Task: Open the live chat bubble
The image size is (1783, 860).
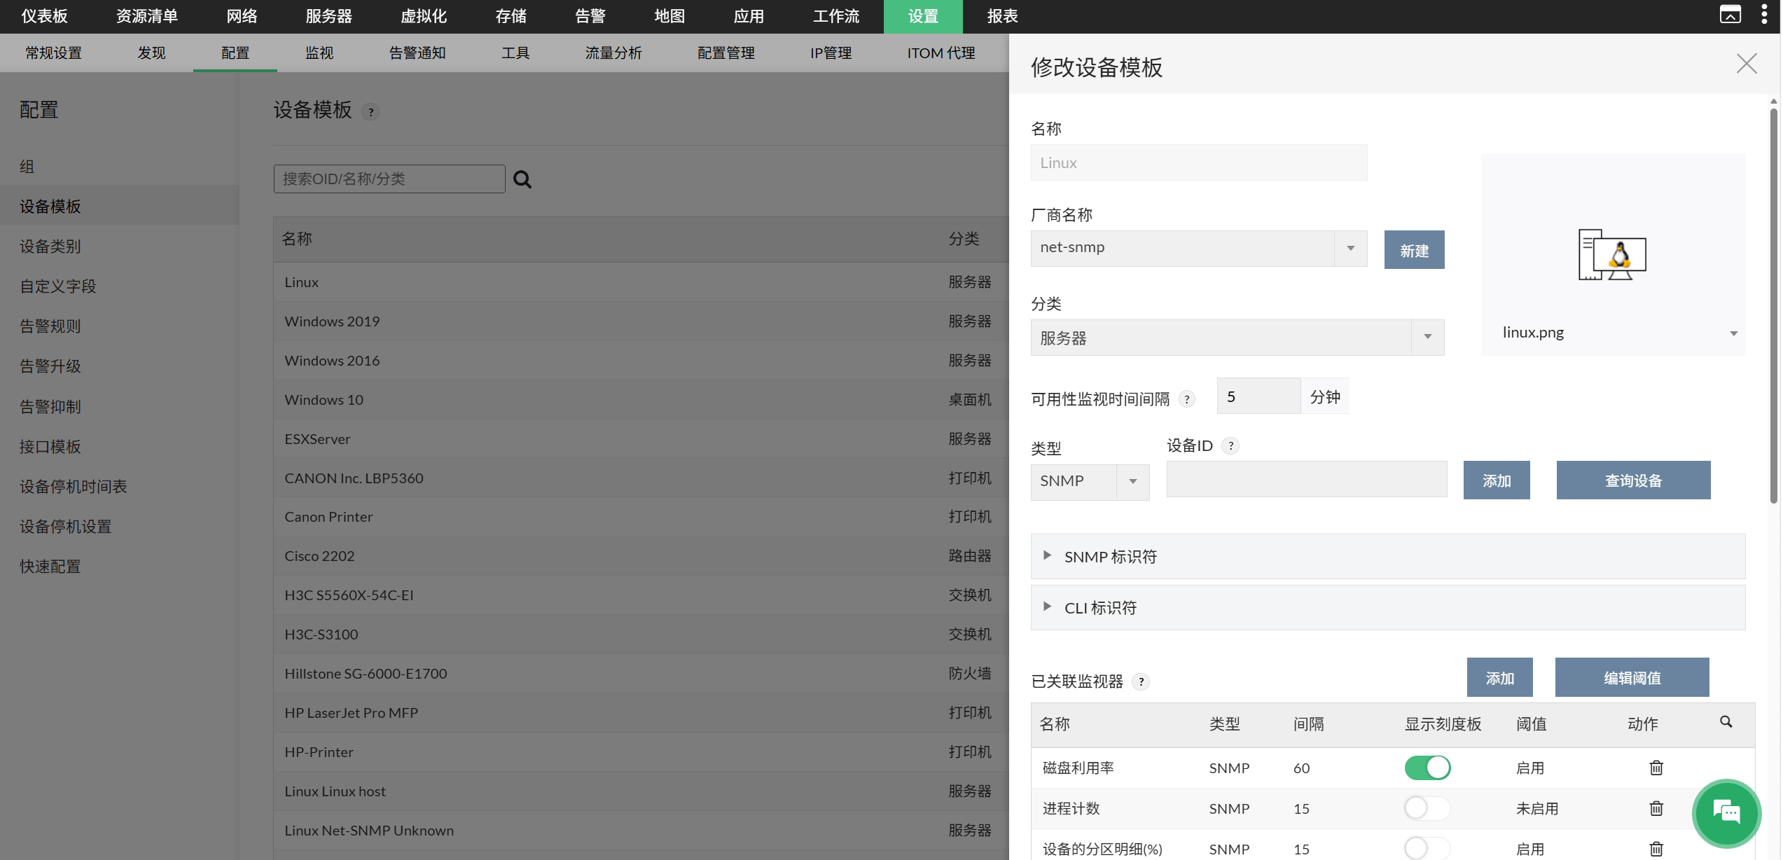Action: [x=1726, y=813]
